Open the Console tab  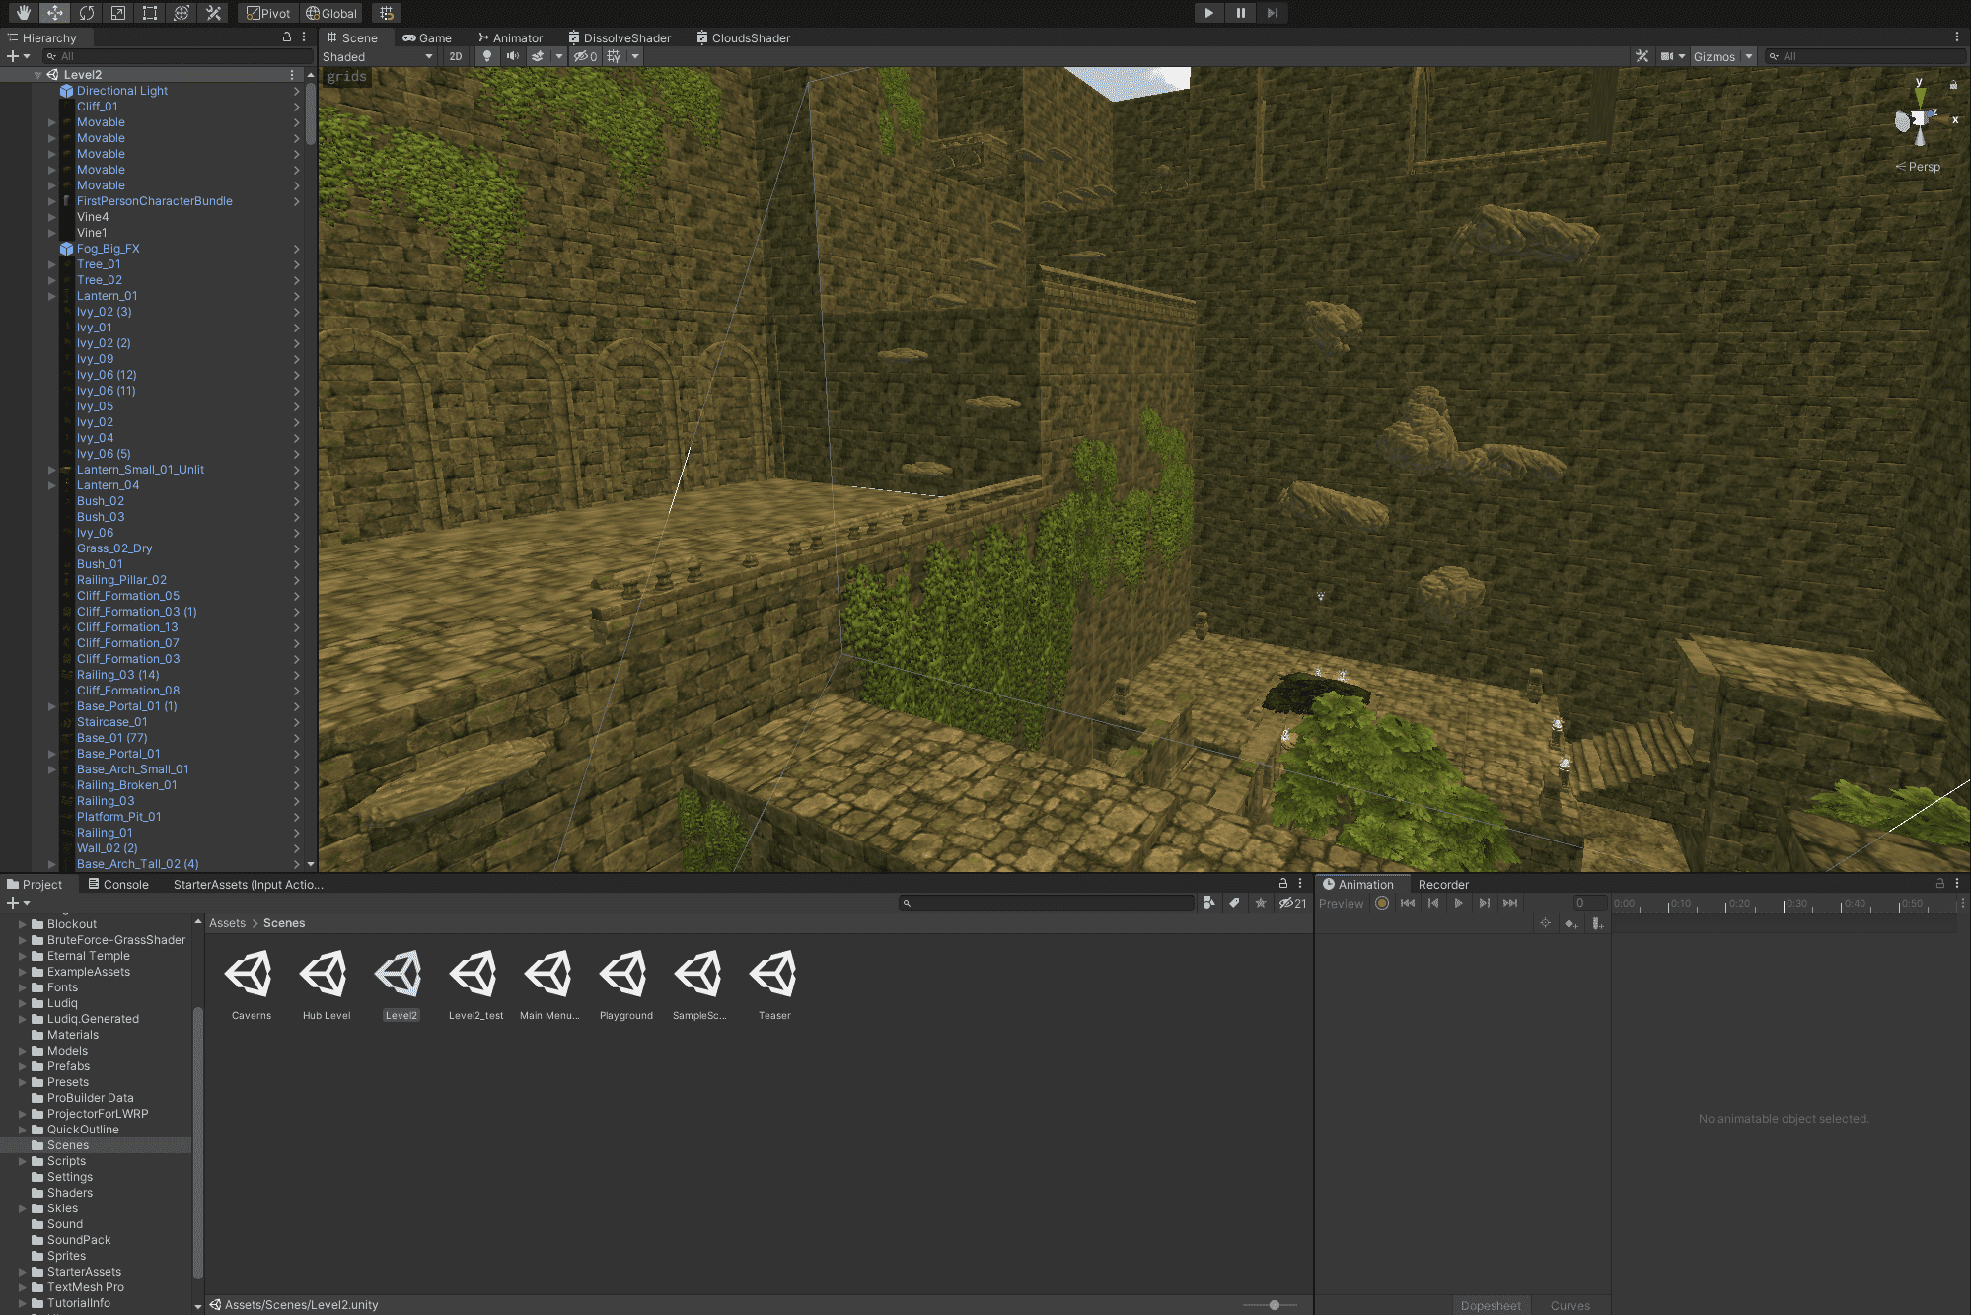pos(118,884)
